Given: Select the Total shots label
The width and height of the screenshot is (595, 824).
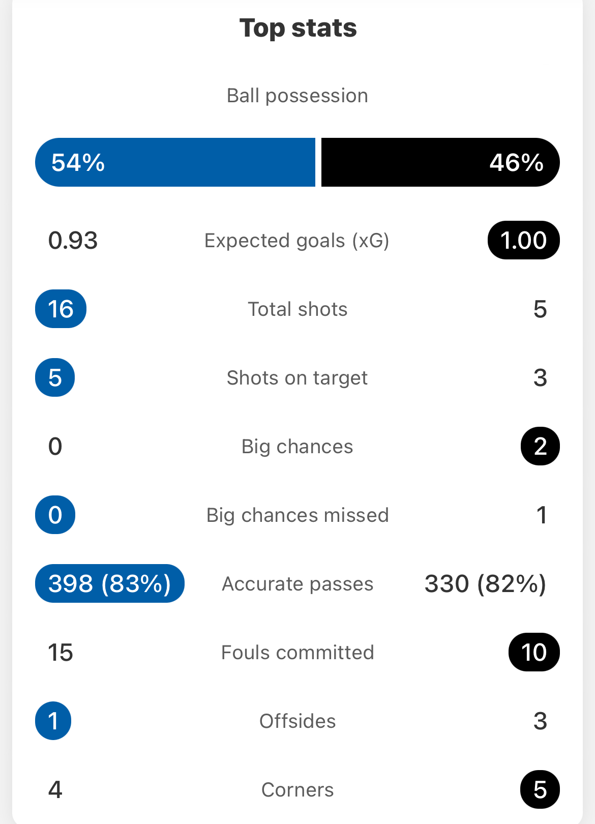Looking at the screenshot, I should [x=297, y=309].
